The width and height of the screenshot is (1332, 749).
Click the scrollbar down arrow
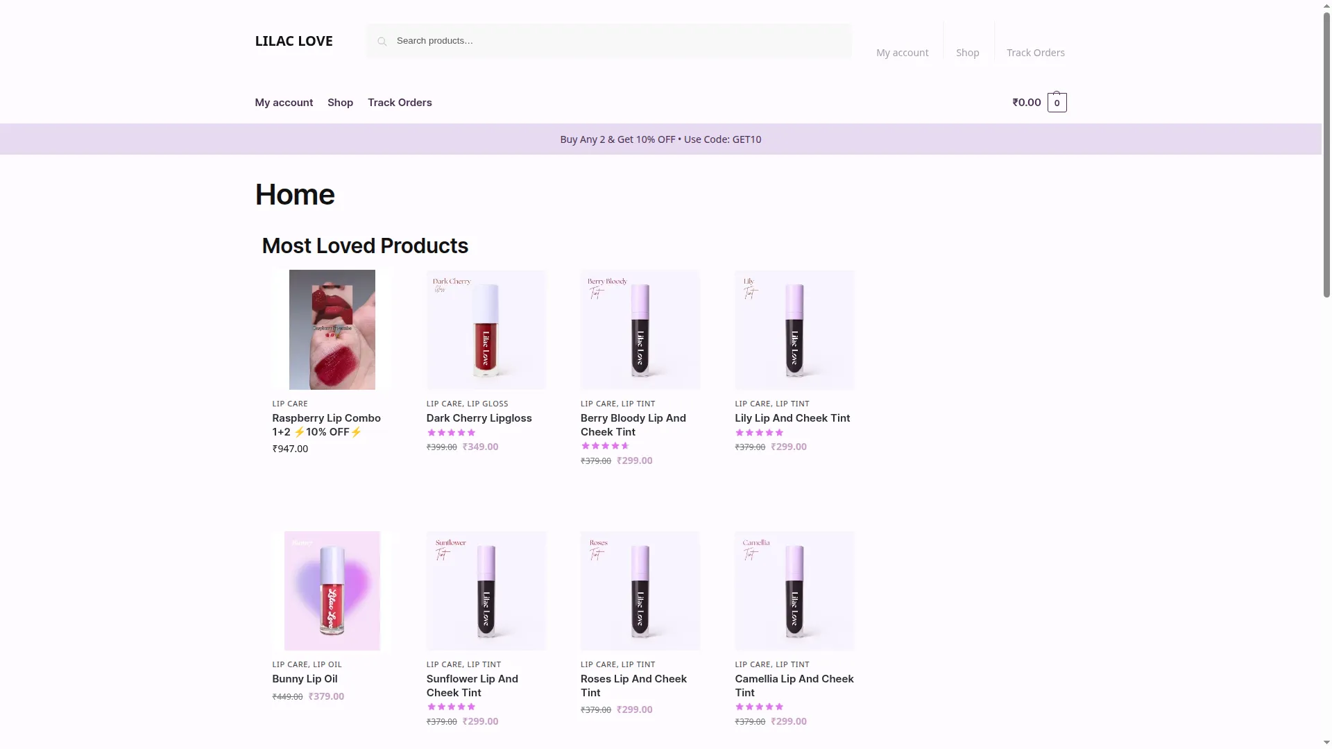coord(1326,743)
